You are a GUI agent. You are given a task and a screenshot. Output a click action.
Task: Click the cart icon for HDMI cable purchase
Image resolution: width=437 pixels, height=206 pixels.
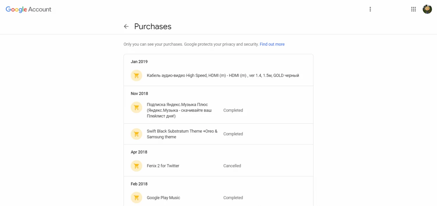click(136, 76)
